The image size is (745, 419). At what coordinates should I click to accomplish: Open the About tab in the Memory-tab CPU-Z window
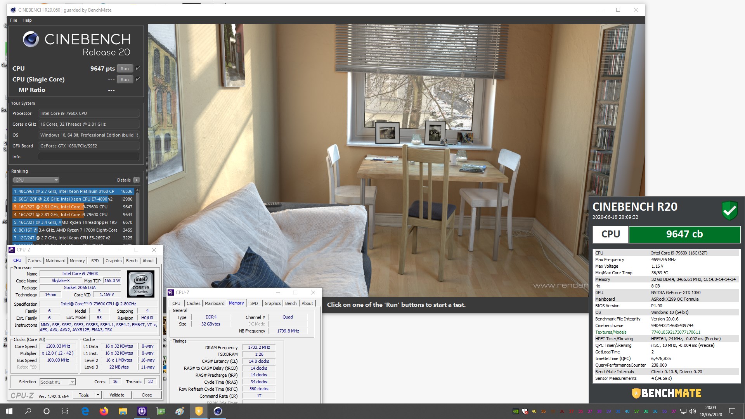(x=307, y=303)
